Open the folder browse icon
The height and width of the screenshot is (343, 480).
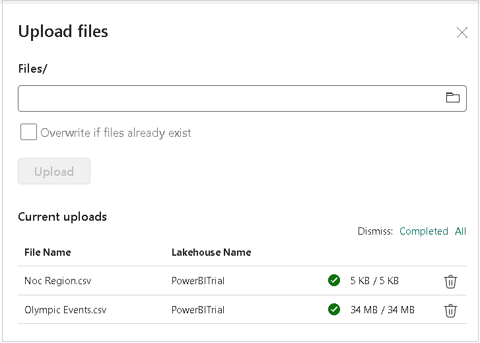[452, 98]
